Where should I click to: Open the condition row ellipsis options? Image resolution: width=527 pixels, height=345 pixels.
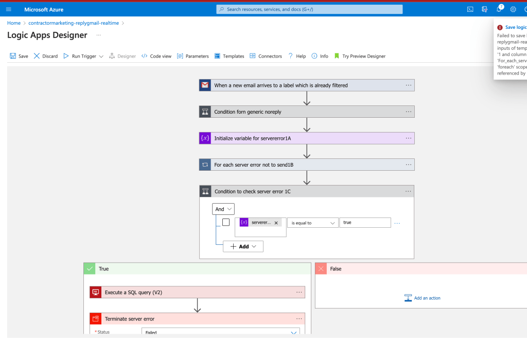pyautogui.click(x=397, y=223)
